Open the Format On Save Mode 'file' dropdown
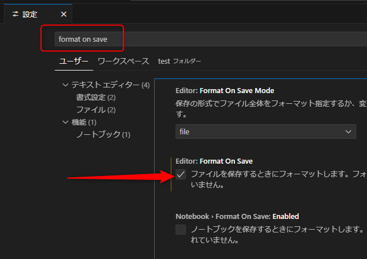Viewport: 367px width, 259px height. coord(265,131)
